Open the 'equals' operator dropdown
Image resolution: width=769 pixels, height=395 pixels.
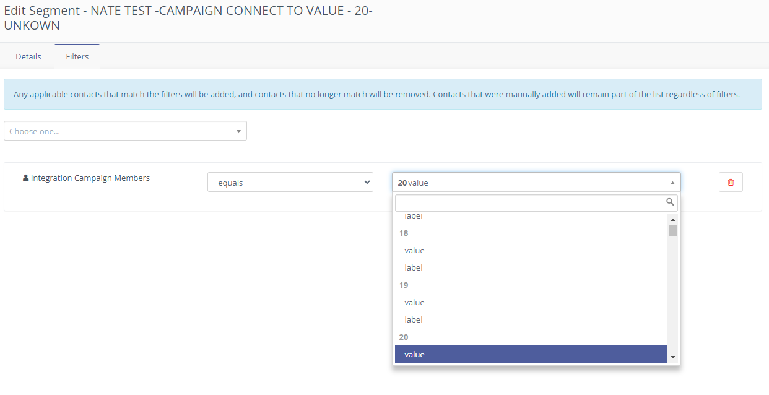click(290, 183)
